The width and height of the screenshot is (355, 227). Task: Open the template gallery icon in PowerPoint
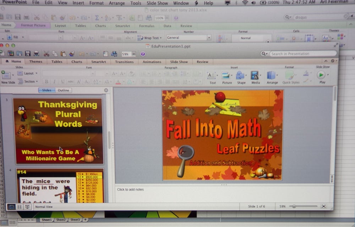coord(11,53)
